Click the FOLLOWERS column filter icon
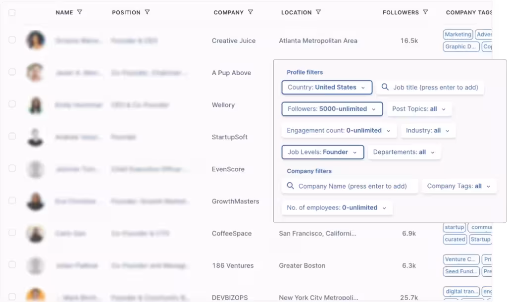507x302 pixels. click(425, 12)
